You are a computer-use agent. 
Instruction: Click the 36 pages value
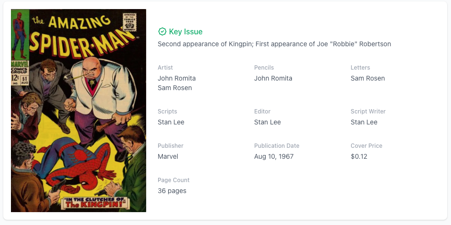point(172,191)
